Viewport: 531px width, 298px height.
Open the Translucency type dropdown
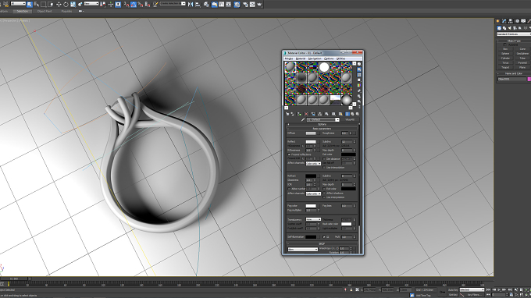(314, 219)
